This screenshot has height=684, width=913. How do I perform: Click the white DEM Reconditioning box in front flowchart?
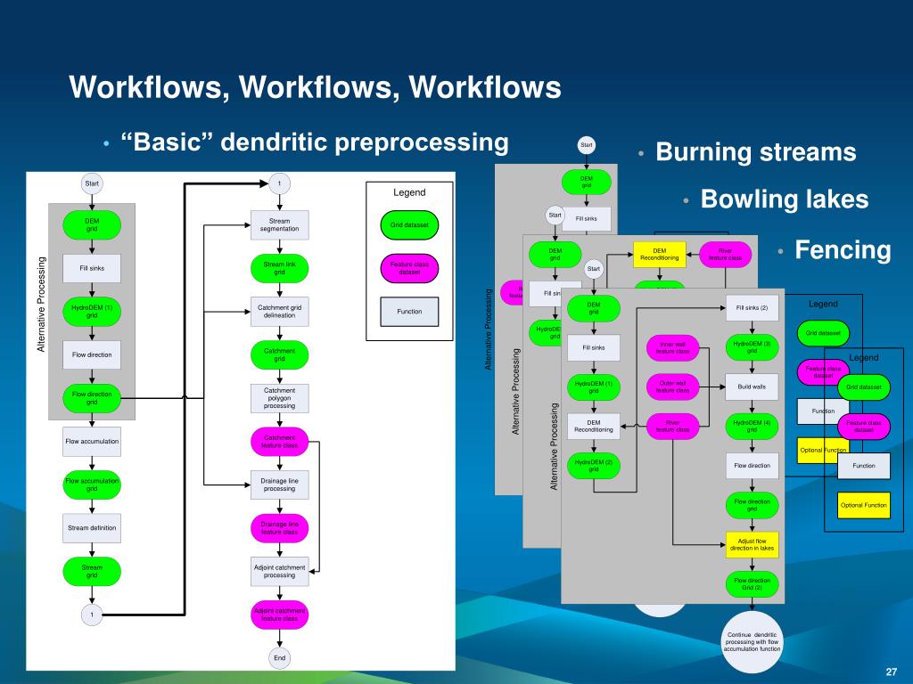tap(593, 427)
